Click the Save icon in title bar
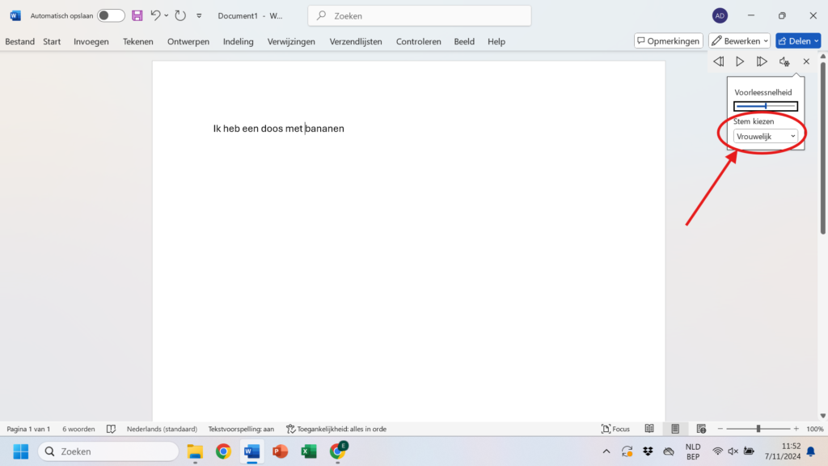 [137, 15]
